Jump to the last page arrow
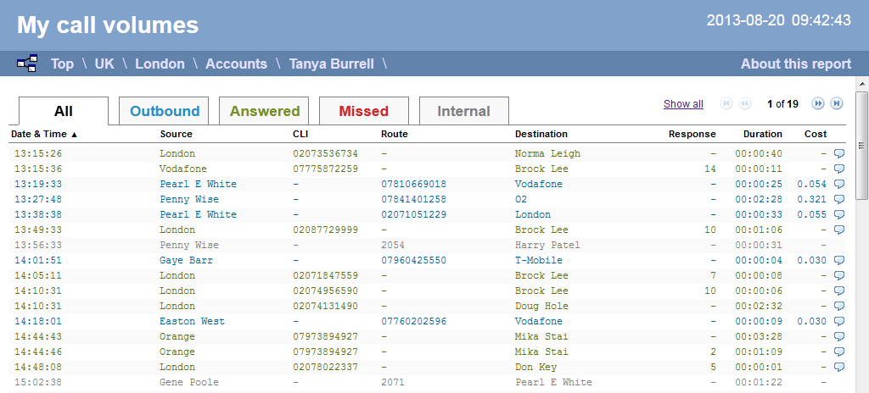869x393 pixels. tap(837, 103)
